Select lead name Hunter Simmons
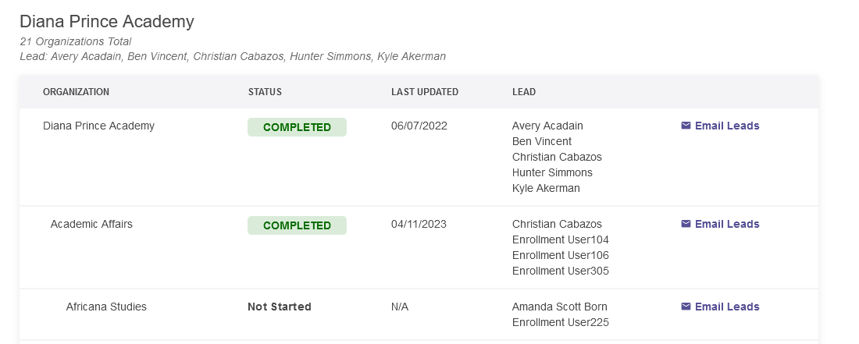Image resolution: width=859 pixels, height=344 pixels. click(552, 173)
